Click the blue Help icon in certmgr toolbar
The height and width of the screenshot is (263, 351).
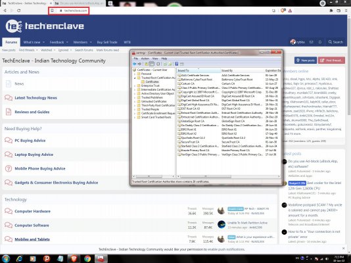coord(177,64)
